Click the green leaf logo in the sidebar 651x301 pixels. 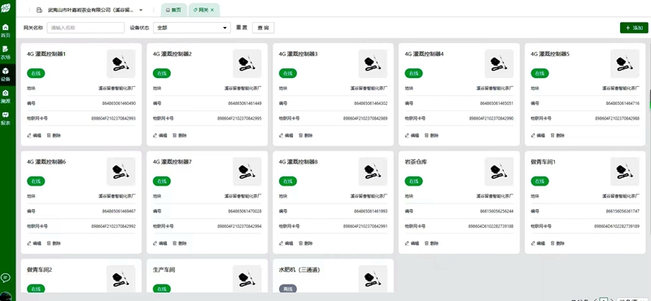pos(6,8)
